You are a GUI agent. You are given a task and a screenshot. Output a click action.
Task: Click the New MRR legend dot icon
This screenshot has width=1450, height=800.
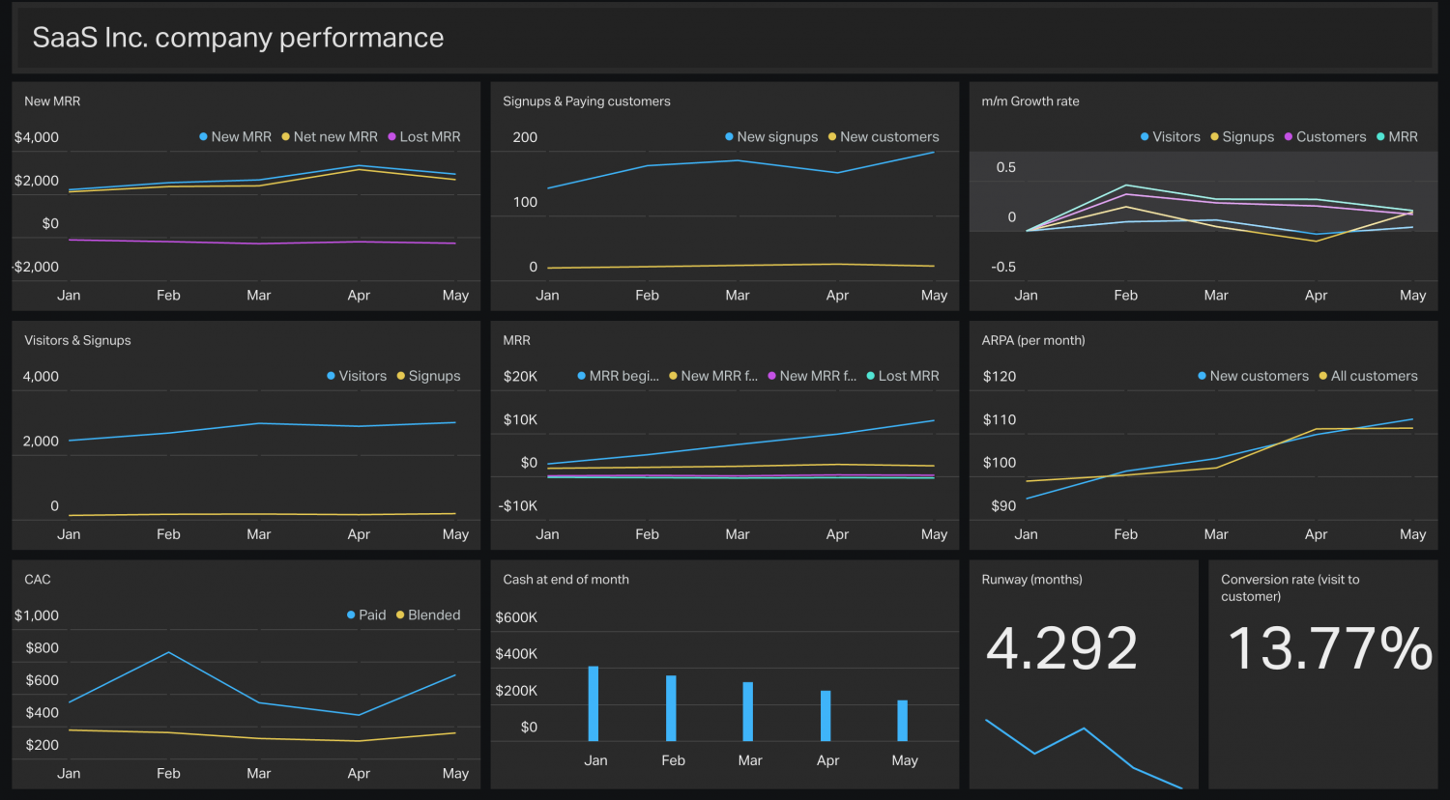click(201, 136)
